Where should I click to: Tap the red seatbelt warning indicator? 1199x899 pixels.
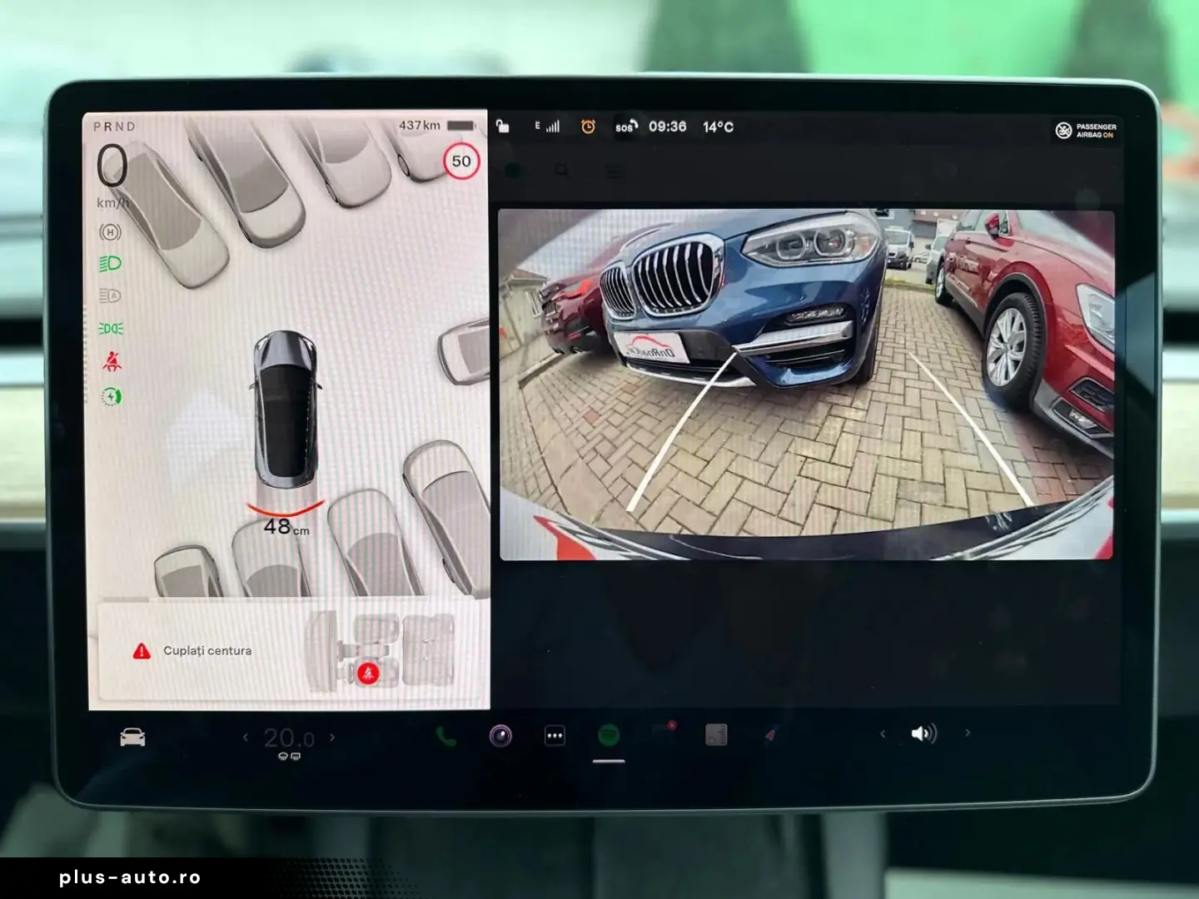(112, 361)
